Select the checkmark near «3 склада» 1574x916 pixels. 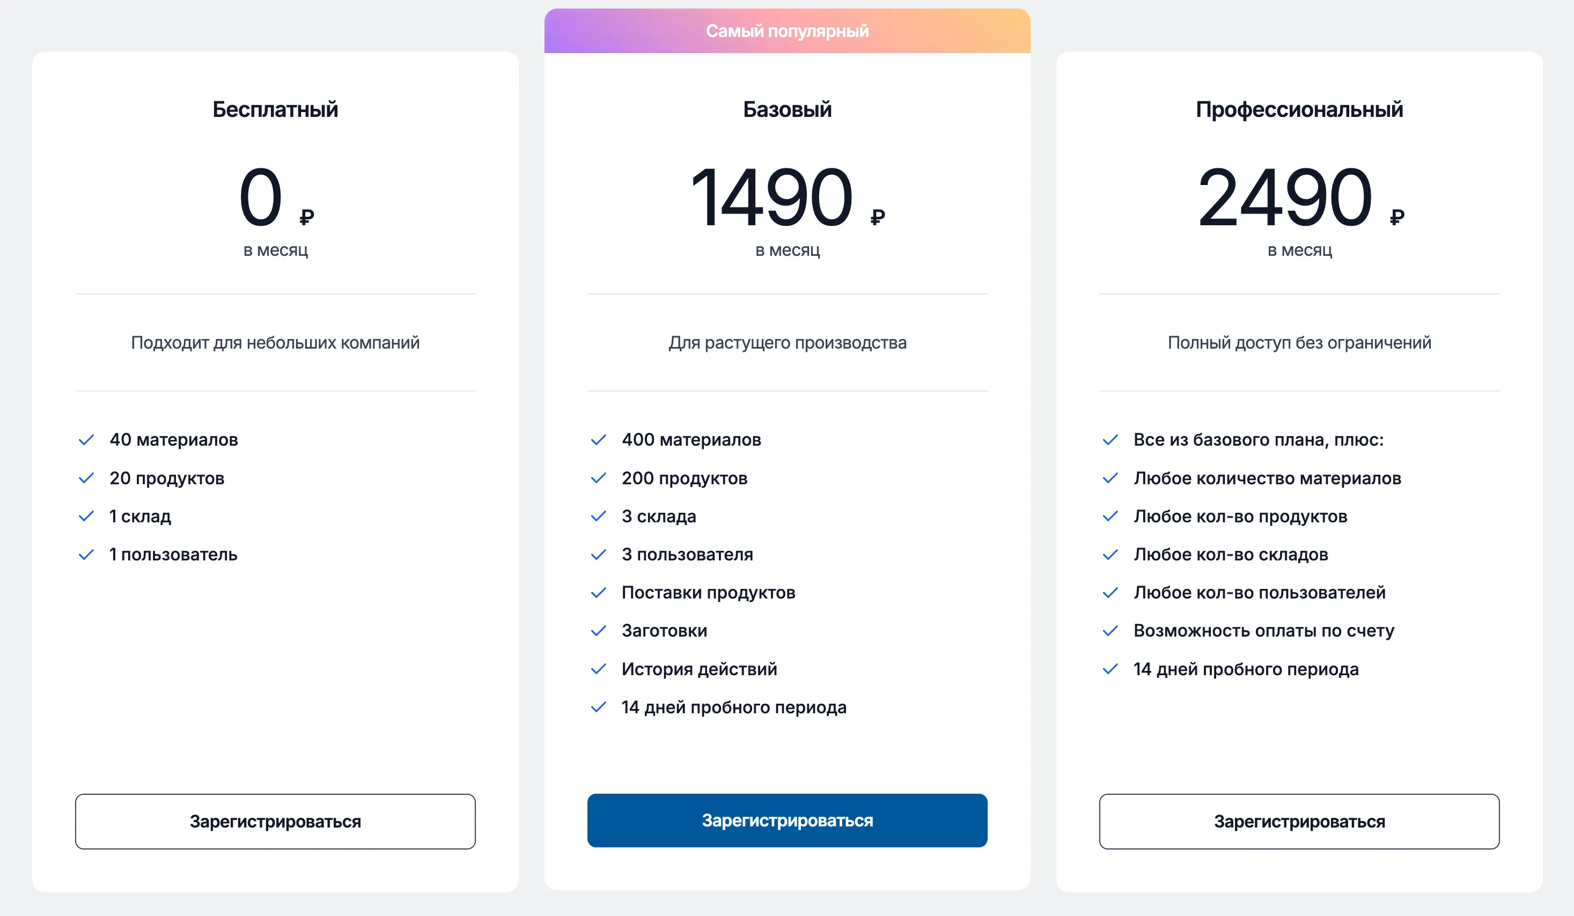click(x=599, y=516)
